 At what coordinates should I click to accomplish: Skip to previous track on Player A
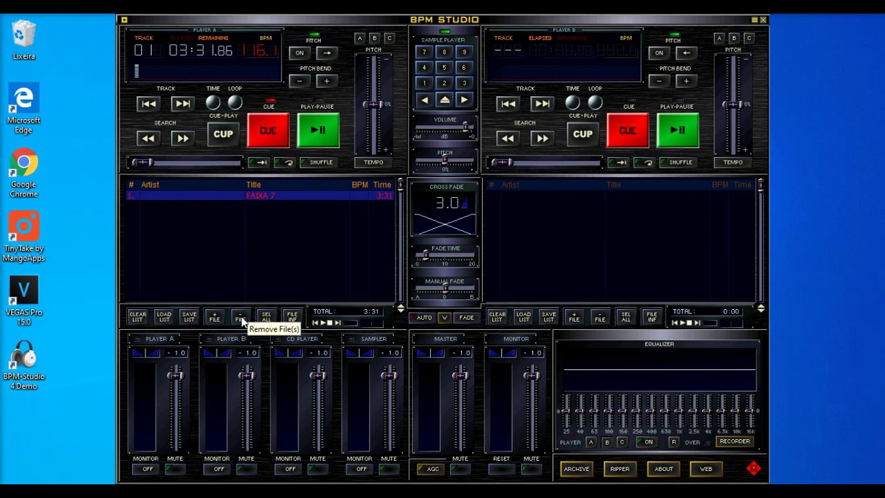(x=148, y=104)
